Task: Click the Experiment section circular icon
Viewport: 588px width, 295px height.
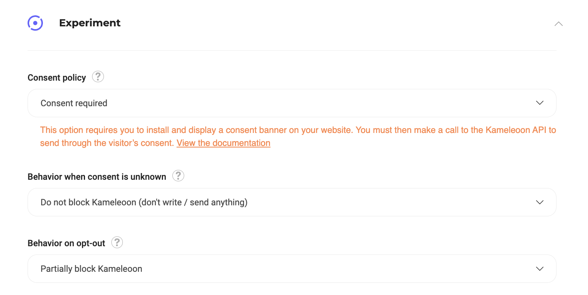Action: coord(35,23)
